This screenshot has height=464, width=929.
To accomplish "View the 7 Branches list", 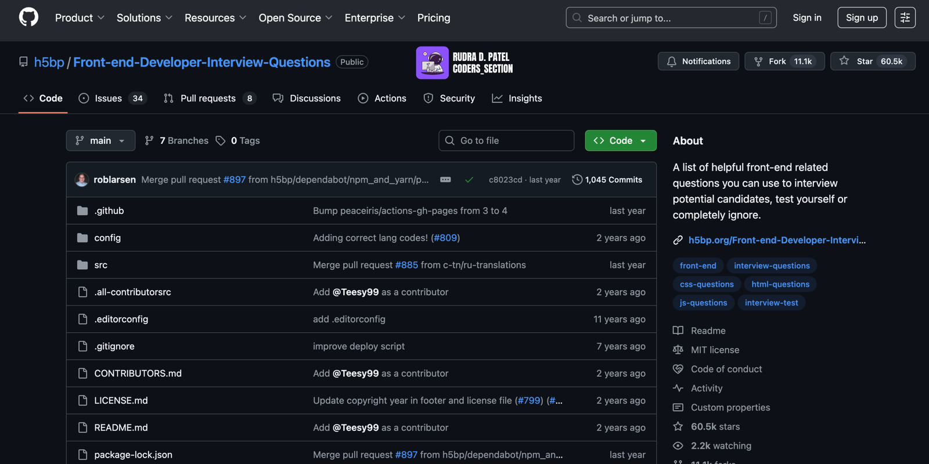I will point(177,140).
